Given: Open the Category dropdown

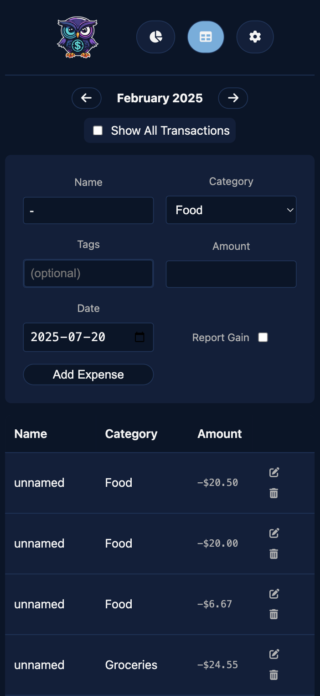Looking at the screenshot, I should pos(231,210).
